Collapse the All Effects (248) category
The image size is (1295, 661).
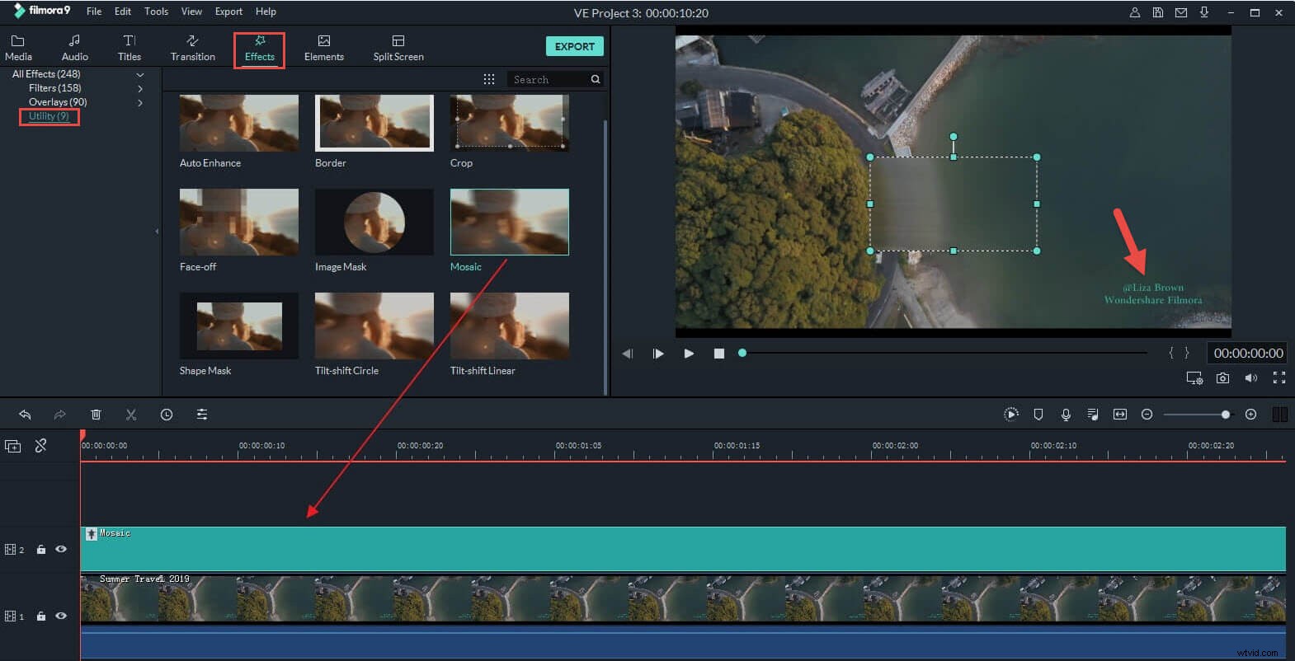coord(140,74)
